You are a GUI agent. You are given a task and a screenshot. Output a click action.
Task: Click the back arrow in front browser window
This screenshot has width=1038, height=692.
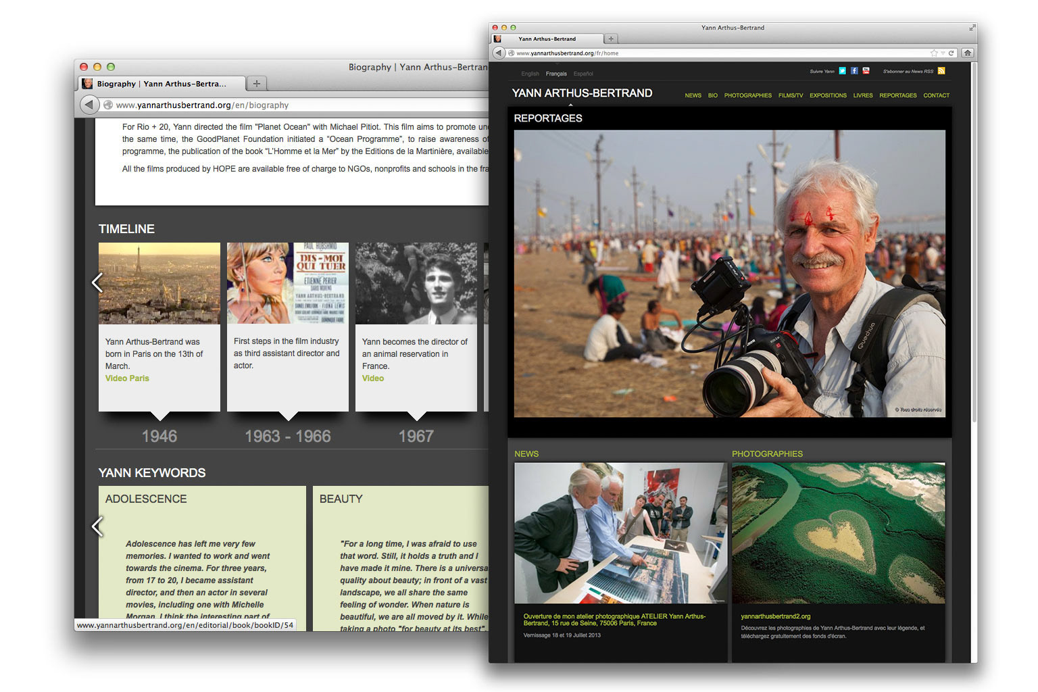pos(499,53)
